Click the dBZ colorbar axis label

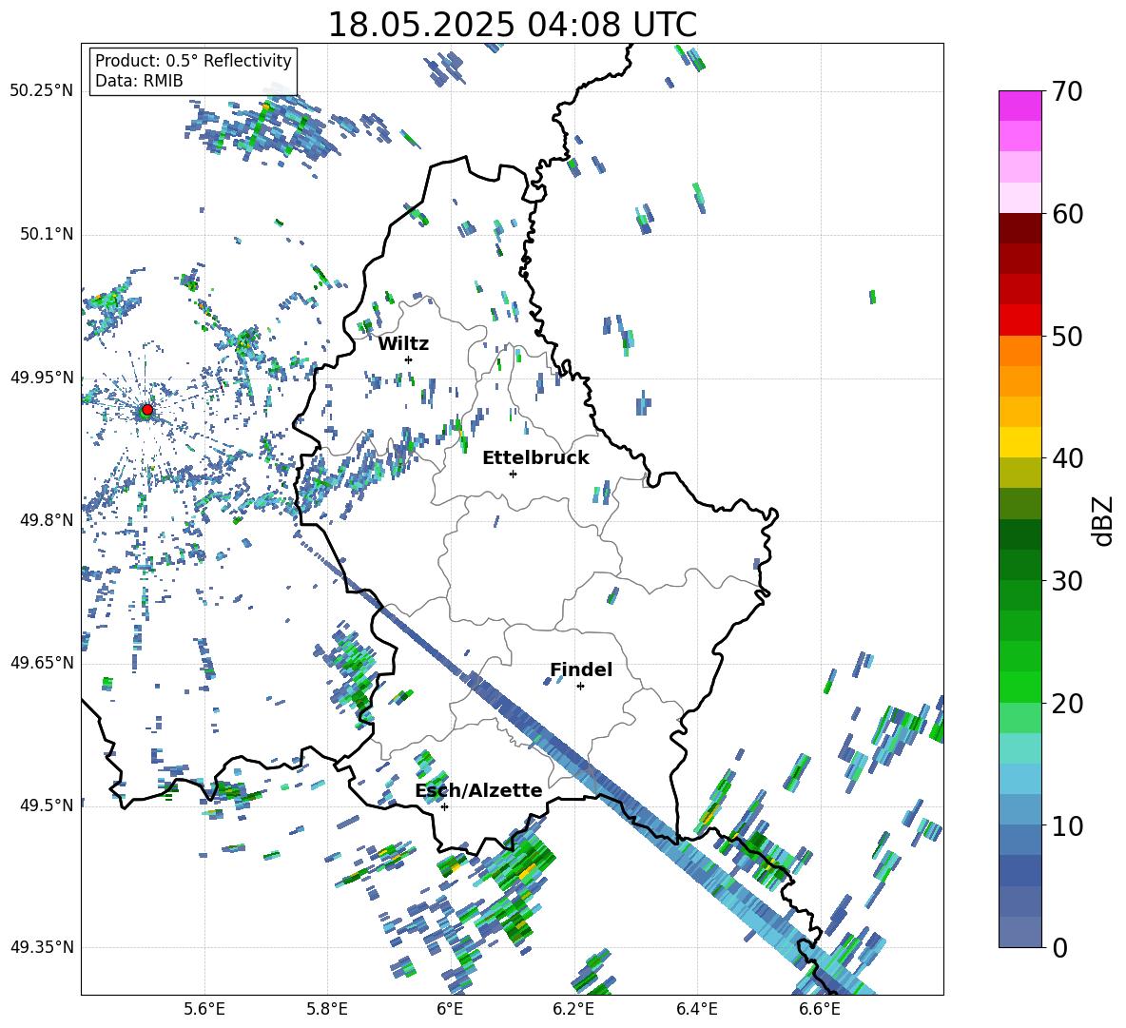1104,520
